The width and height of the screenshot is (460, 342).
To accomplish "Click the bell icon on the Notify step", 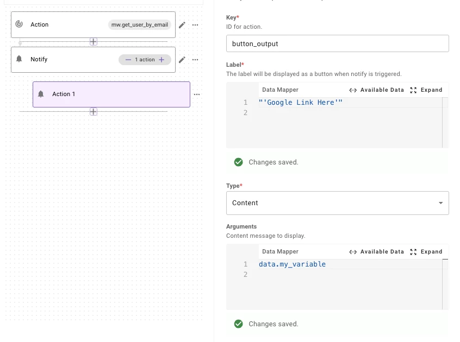I will [19, 59].
